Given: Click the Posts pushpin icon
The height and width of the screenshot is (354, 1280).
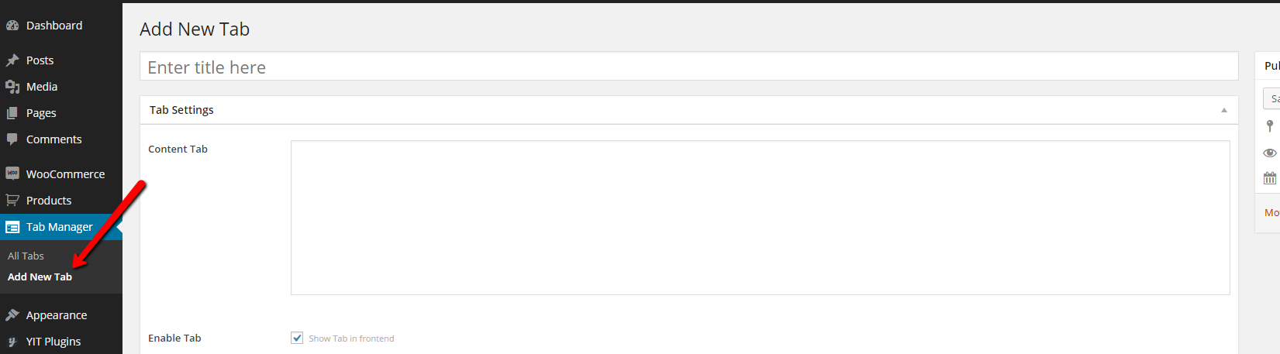Looking at the screenshot, I should point(12,60).
